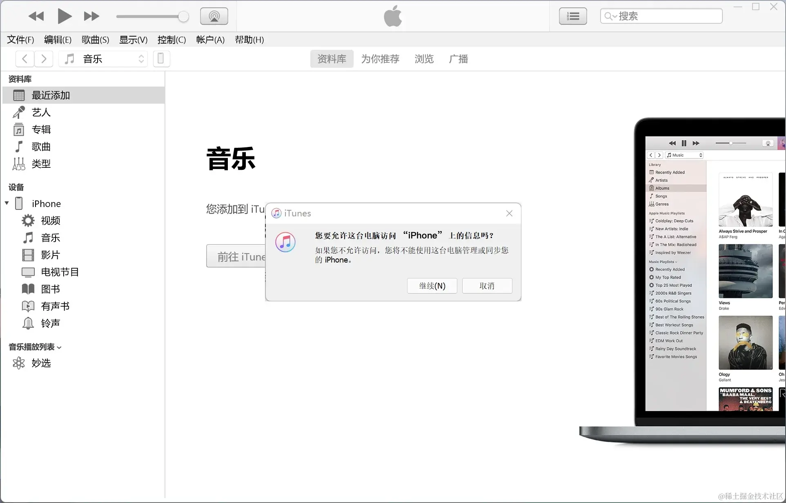Click 取消 to cancel the dialog

pos(487,286)
